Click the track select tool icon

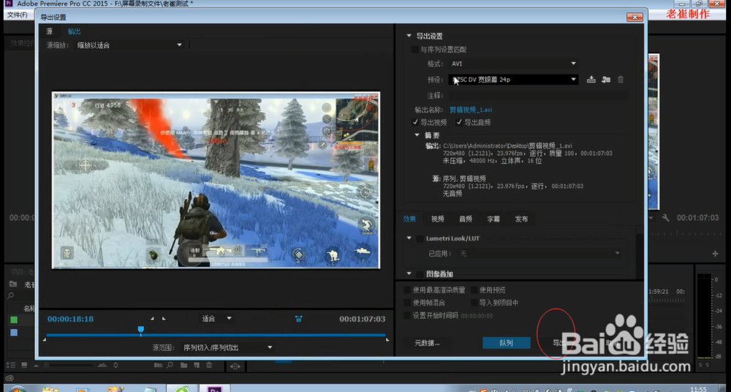click(235, 366)
